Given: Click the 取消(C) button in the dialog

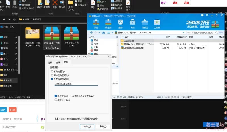Looking at the screenshot, I should (x=103, y=127).
